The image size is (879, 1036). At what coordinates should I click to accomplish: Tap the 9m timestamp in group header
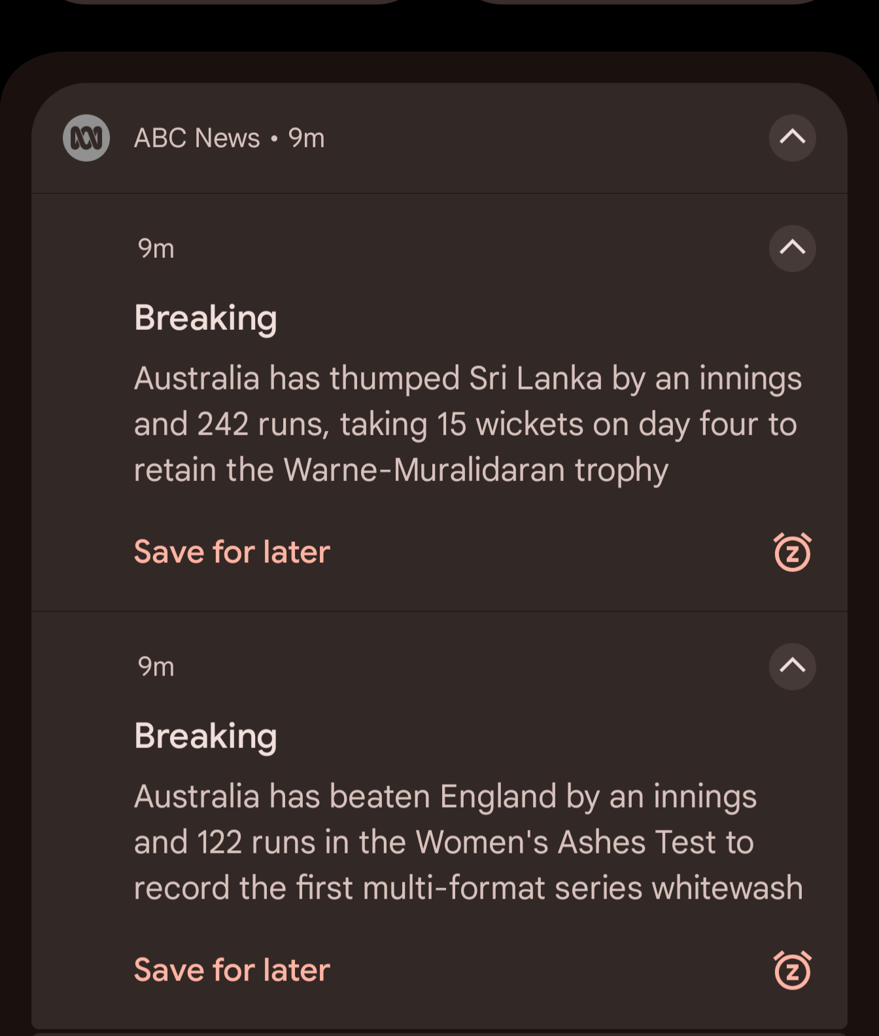click(x=307, y=138)
